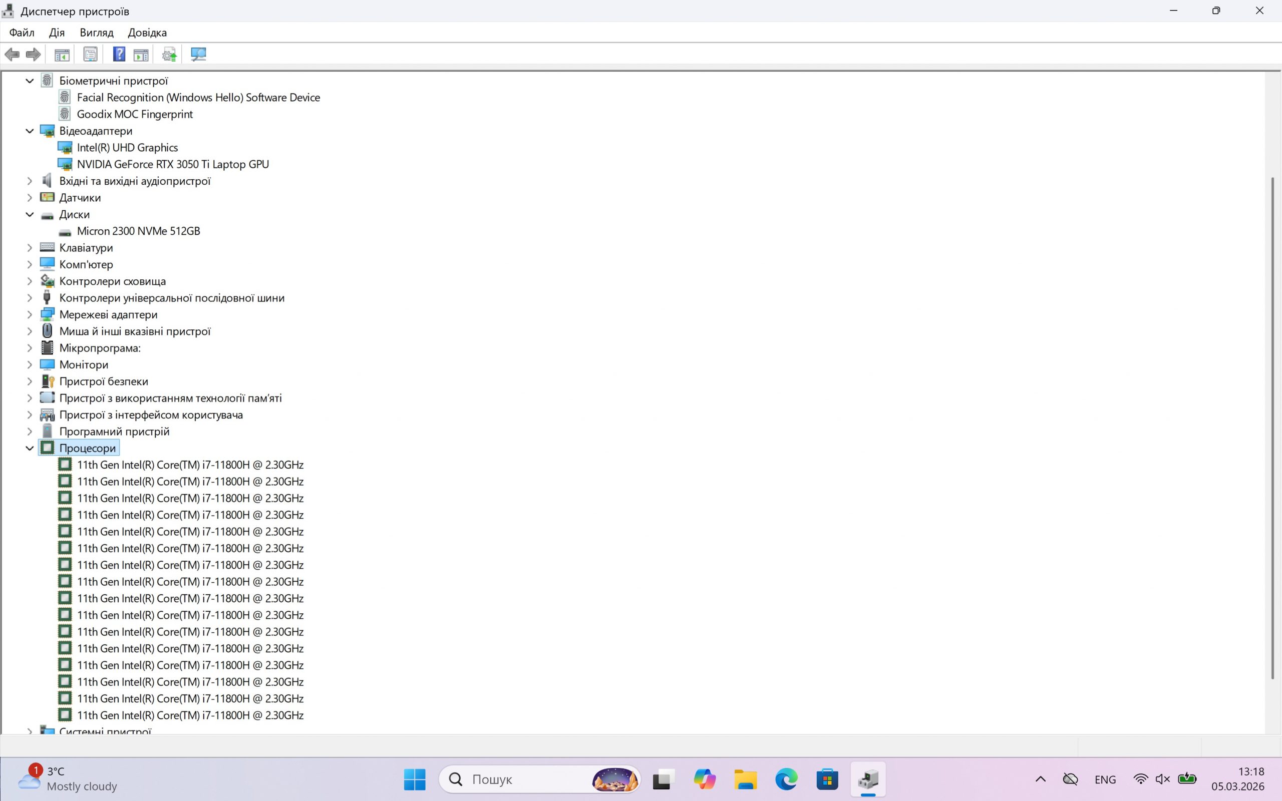Open File Explorer from taskbar
The width and height of the screenshot is (1282, 801).
point(745,779)
